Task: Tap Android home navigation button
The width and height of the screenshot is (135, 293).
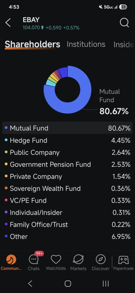Action: (67, 284)
